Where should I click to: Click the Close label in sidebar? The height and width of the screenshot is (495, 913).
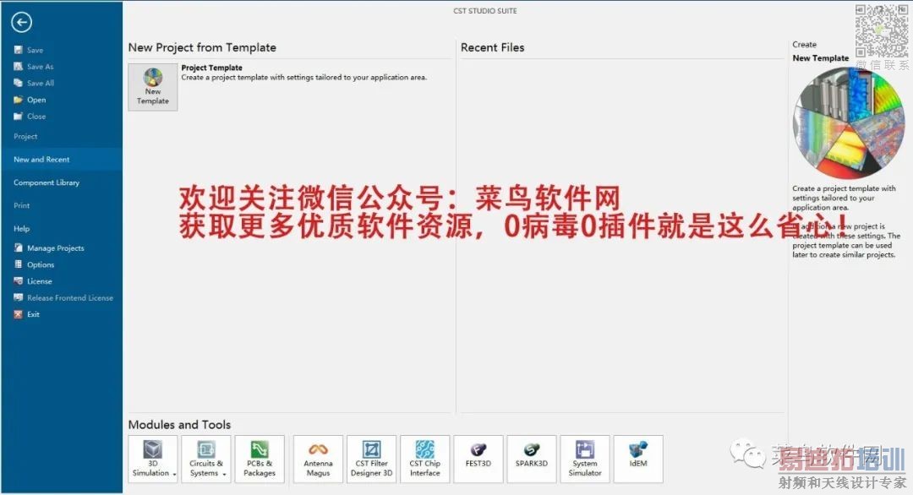(36, 116)
